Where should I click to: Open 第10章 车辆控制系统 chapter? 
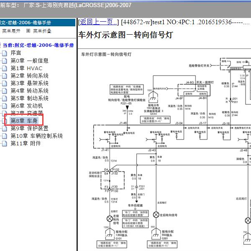pyautogui.click(x=36, y=136)
